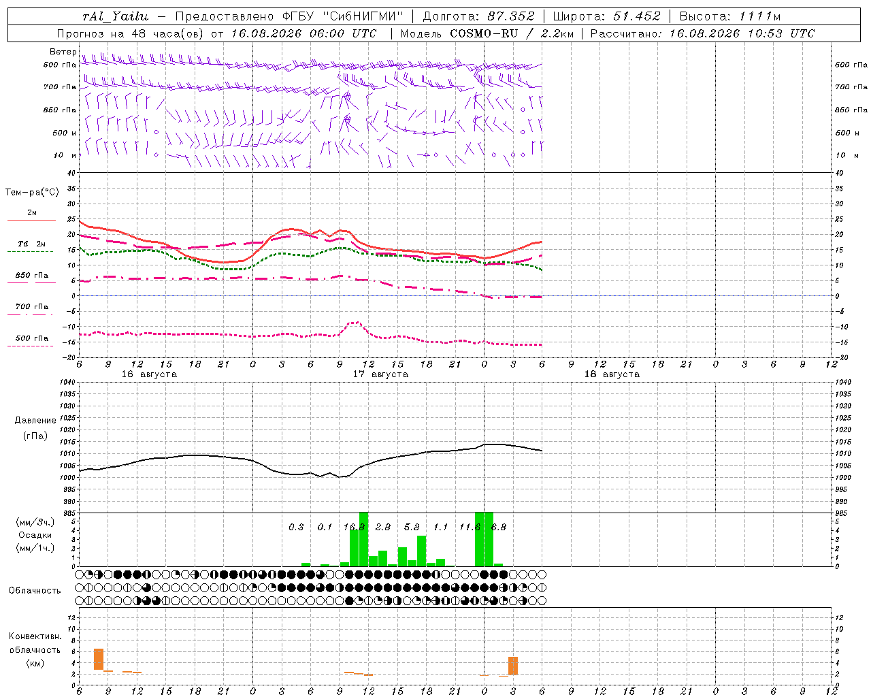
Task: Click the orange convective bar near hour 3
Action: point(513,666)
